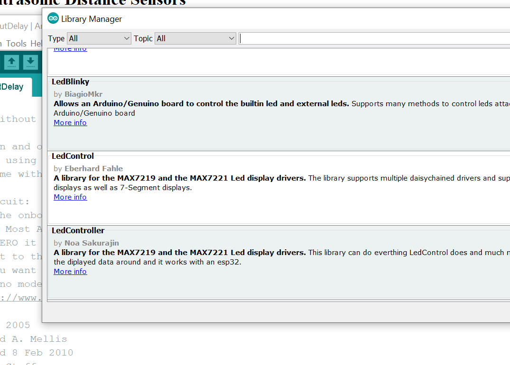Open More info link for LedBlinky

click(x=70, y=122)
